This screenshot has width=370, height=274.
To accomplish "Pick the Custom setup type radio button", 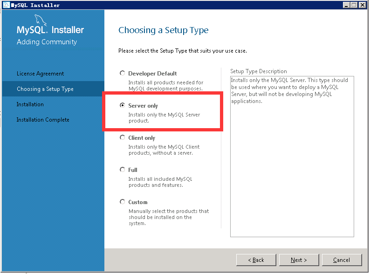I will (x=122, y=202).
